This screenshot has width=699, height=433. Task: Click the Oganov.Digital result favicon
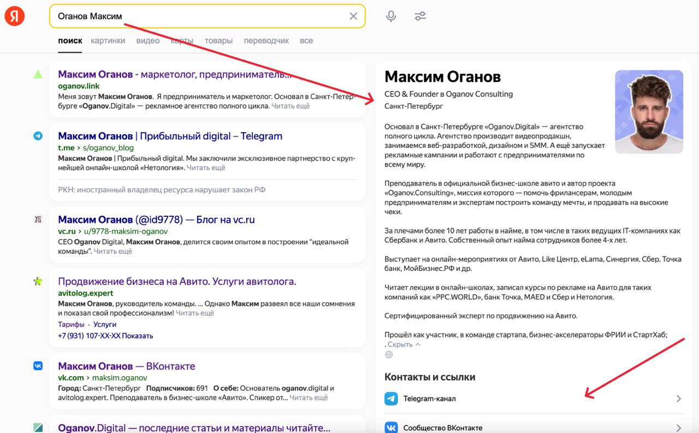[x=38, y=428]
